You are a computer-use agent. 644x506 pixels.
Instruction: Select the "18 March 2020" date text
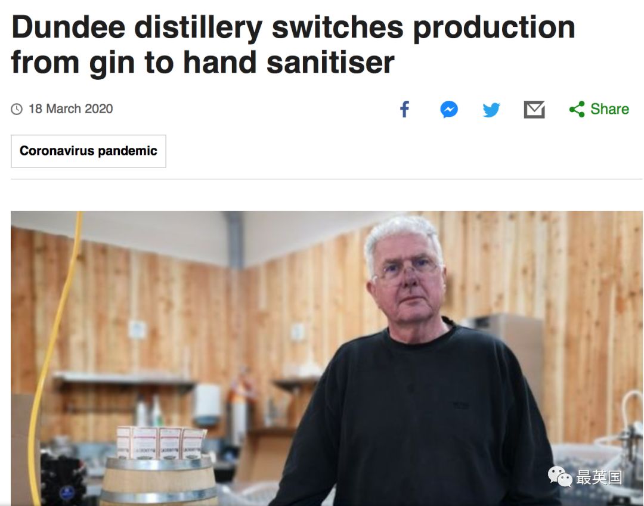[70, 108]
